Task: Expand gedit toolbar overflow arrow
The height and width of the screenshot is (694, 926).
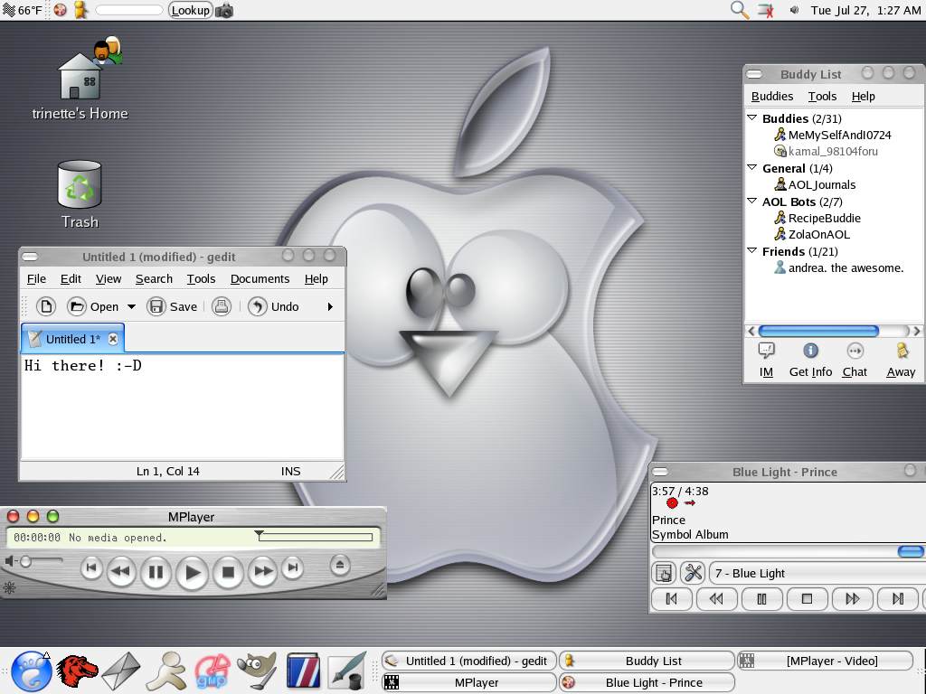Action: click(x=330, y=307)
